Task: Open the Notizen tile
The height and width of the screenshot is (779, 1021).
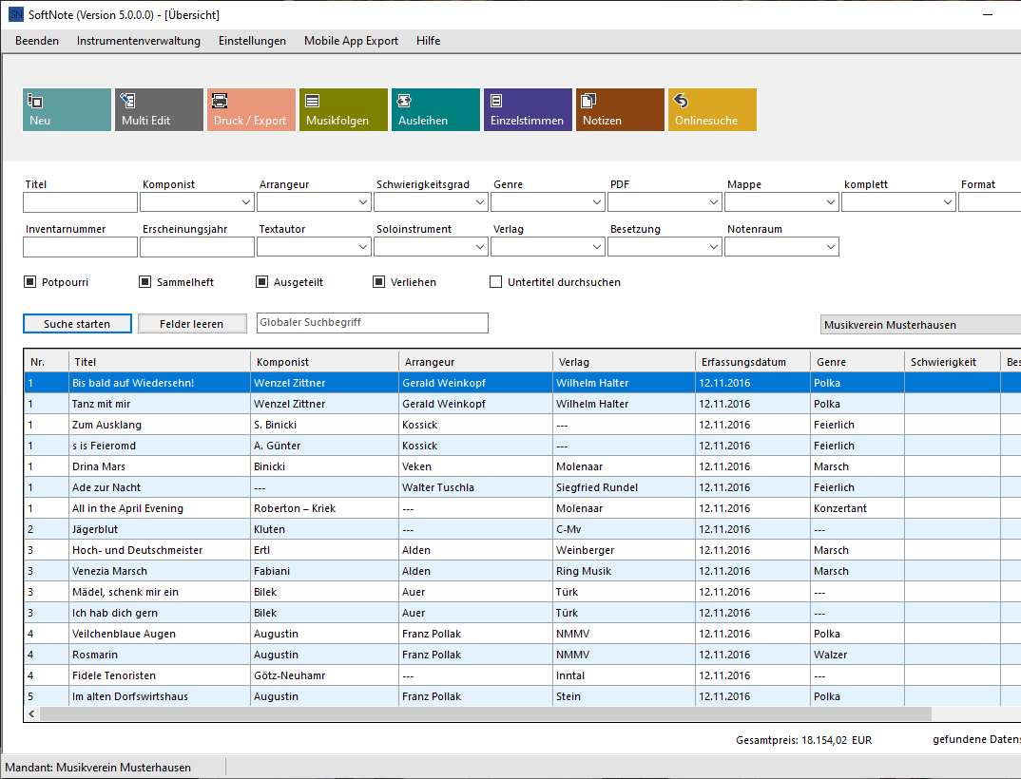Action: 620,109
